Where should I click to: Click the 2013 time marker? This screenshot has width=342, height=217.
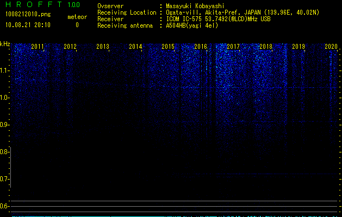[103, 46]
